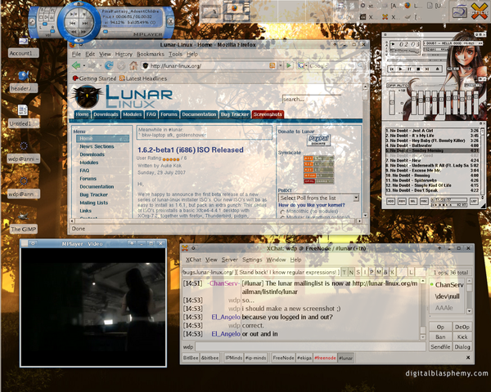Toggle XChat channel mode K button
The height and width of the screenshot is (392, 491).
[x=392, y=272]
